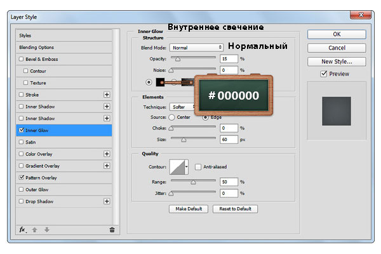Enable the Gradient Overlay checkbox
This screenshot has width=381, height=254.
click(22, 166)
